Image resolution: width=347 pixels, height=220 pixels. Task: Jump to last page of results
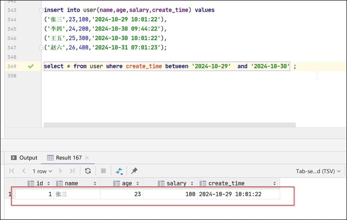pos(72,171)
